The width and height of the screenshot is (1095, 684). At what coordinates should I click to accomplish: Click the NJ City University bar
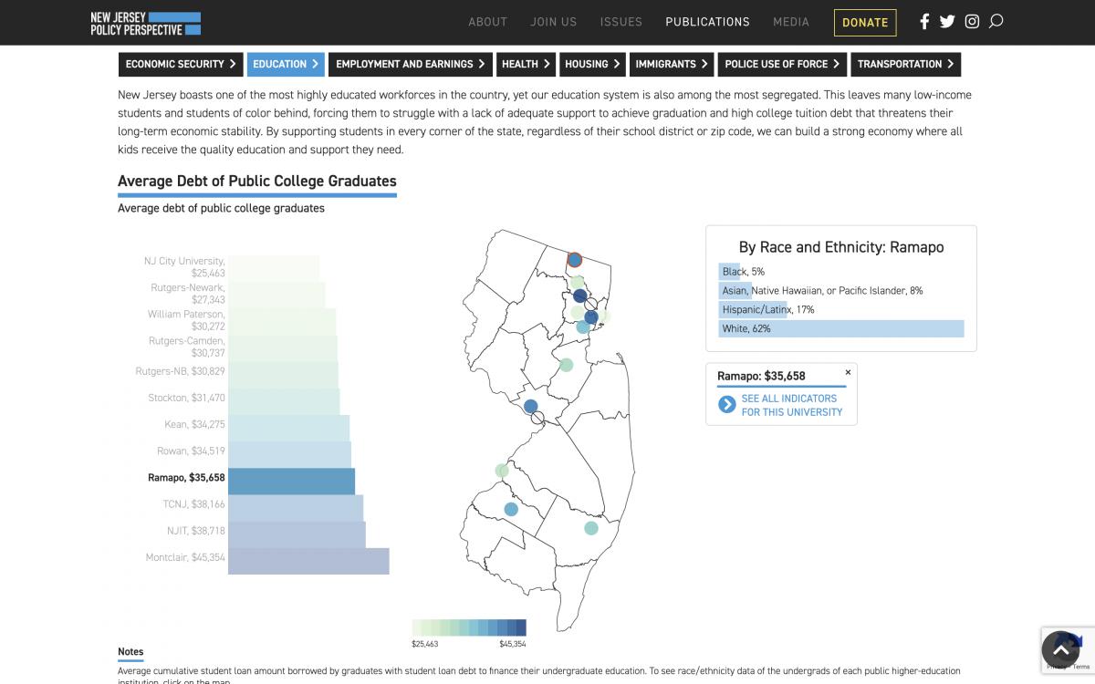tap(274, 267)
